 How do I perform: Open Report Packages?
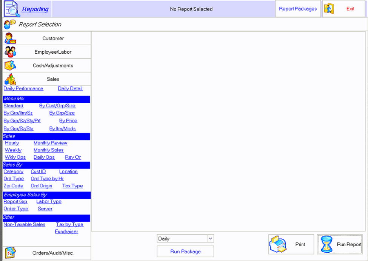298,9
